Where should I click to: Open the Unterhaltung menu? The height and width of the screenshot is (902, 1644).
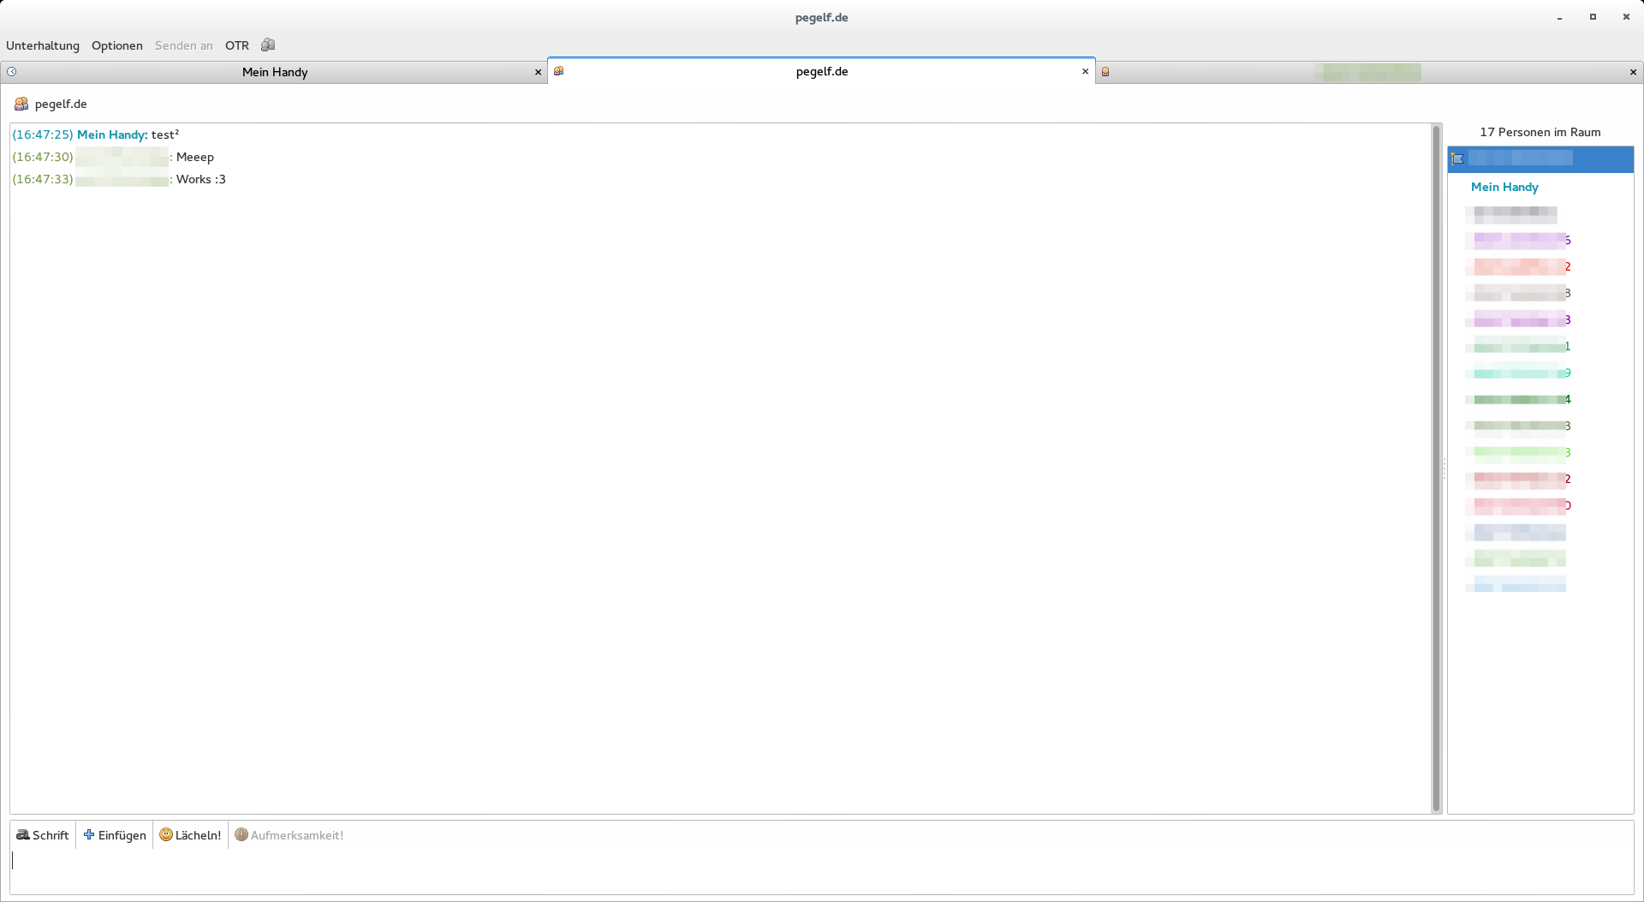[x=43, y=45]
